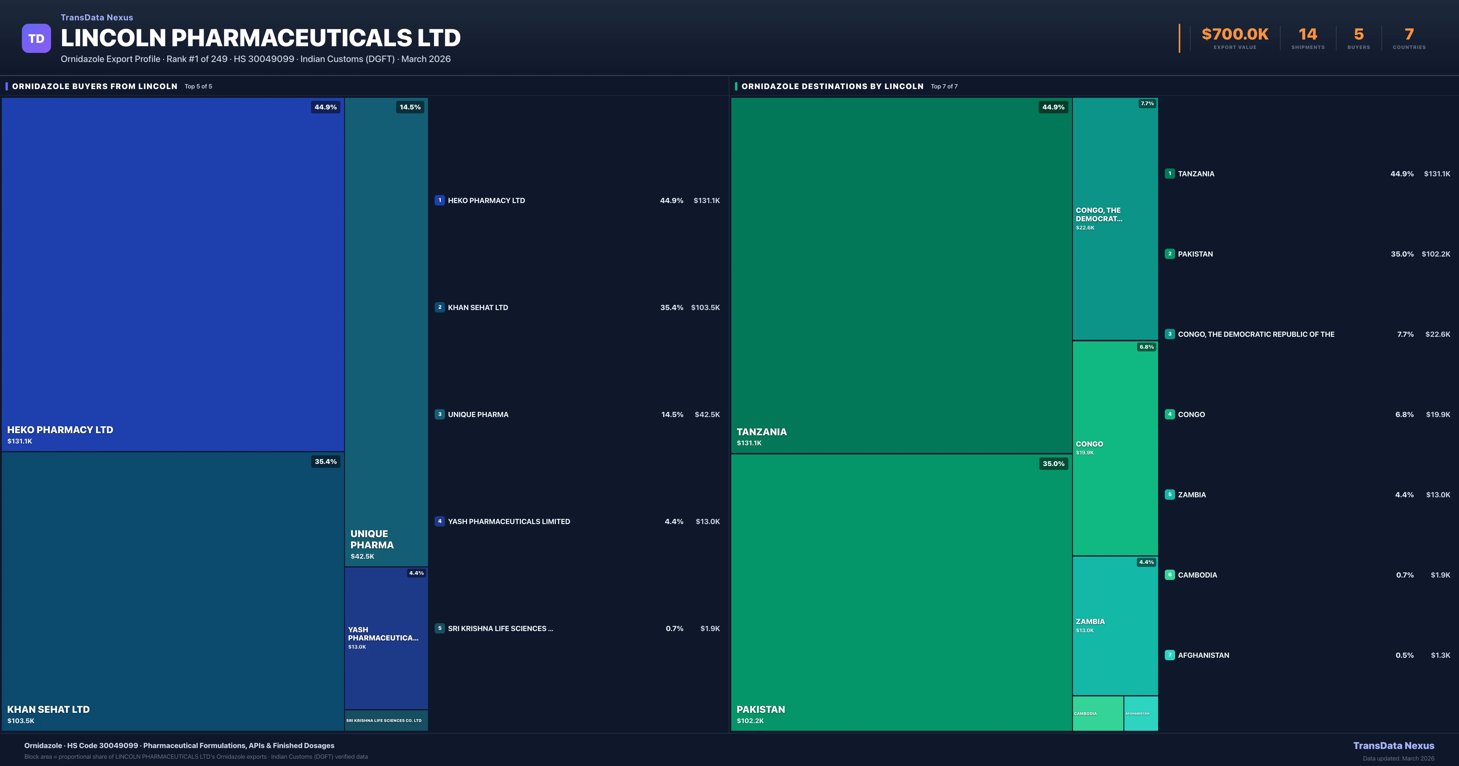Click Ornidazole Destinations By Lincoln section header

832,86
